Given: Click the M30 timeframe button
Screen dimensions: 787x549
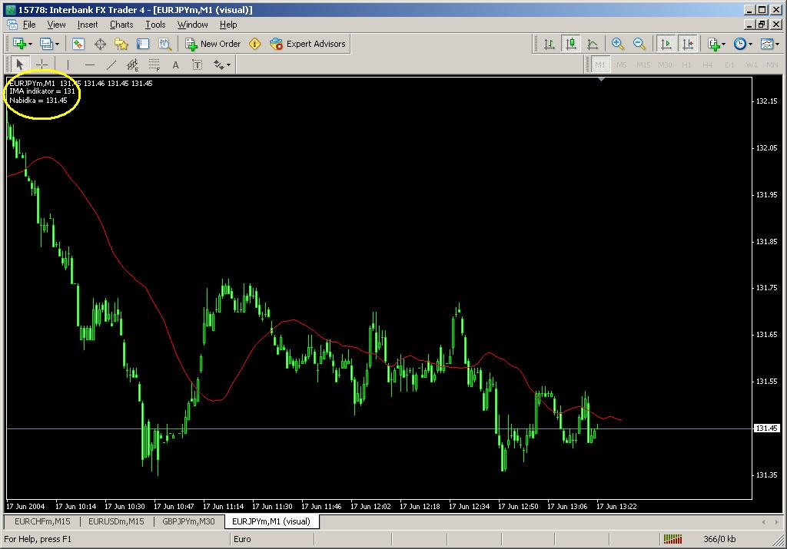Looking at the screenshot, I should click(x=665, y=64).
